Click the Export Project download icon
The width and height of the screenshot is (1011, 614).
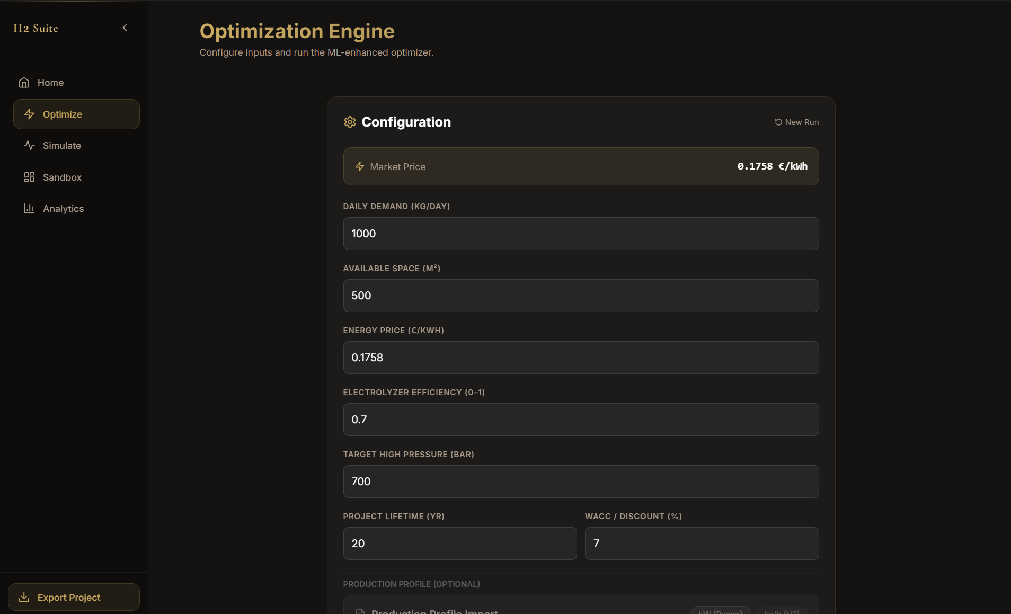[x=24, y=597]
